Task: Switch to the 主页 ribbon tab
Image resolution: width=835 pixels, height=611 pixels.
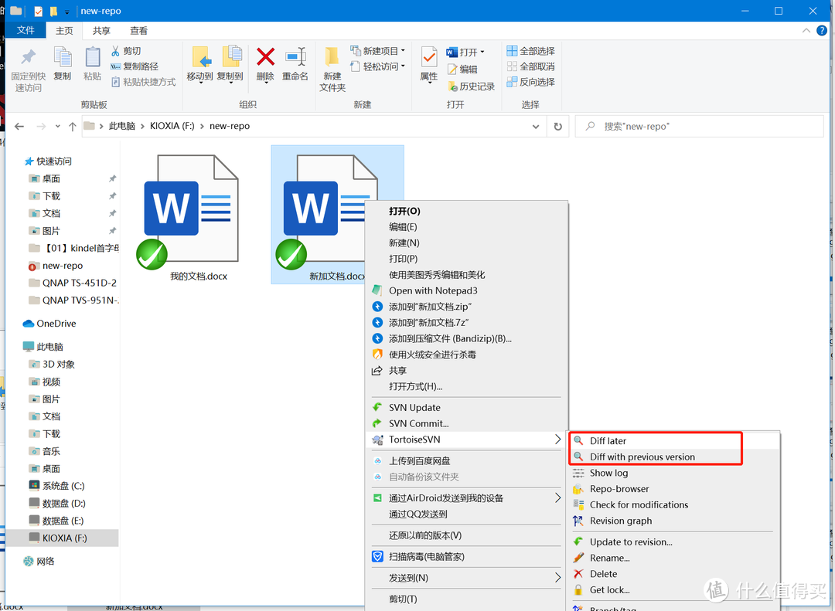Action: pos(64,30)
